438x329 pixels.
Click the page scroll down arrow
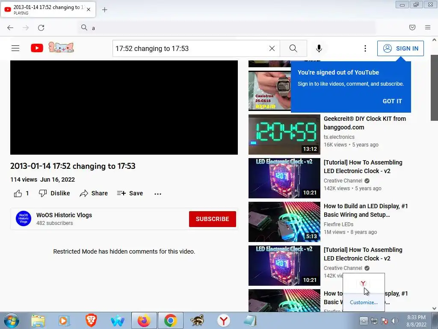(435, 308)
